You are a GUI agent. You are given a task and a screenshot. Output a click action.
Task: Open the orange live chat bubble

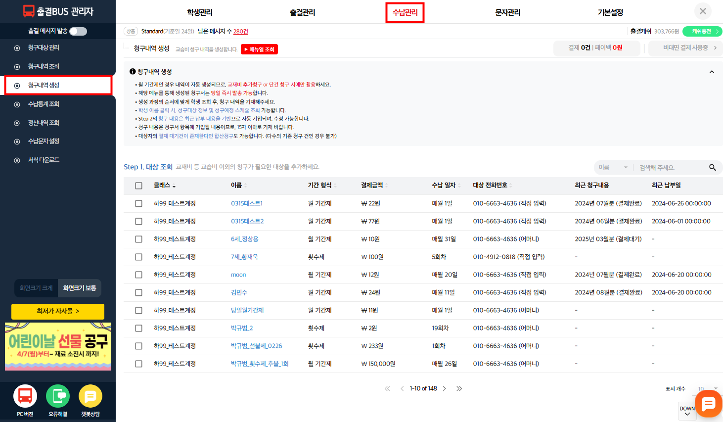[x=708, y=404]
